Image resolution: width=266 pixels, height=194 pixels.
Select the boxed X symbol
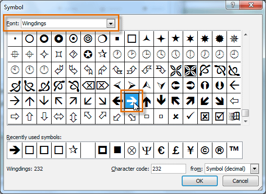[x=205, y=117]
